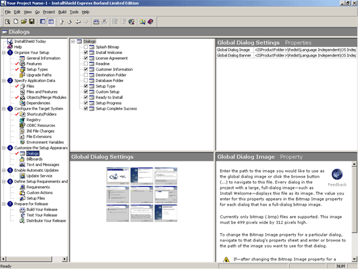The width and height of the screenshot is (358, 269).
Task: Click the project wizard icon at toolbar start
Action: (x=8, y=21)
